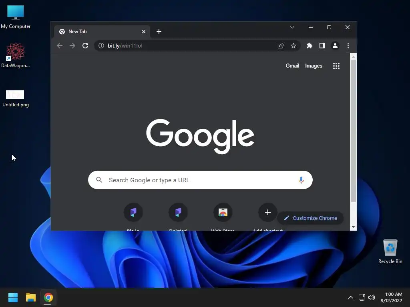
Task: Go back using the browser back arrow
Action: pyautogui.click(x=60, y=46)
